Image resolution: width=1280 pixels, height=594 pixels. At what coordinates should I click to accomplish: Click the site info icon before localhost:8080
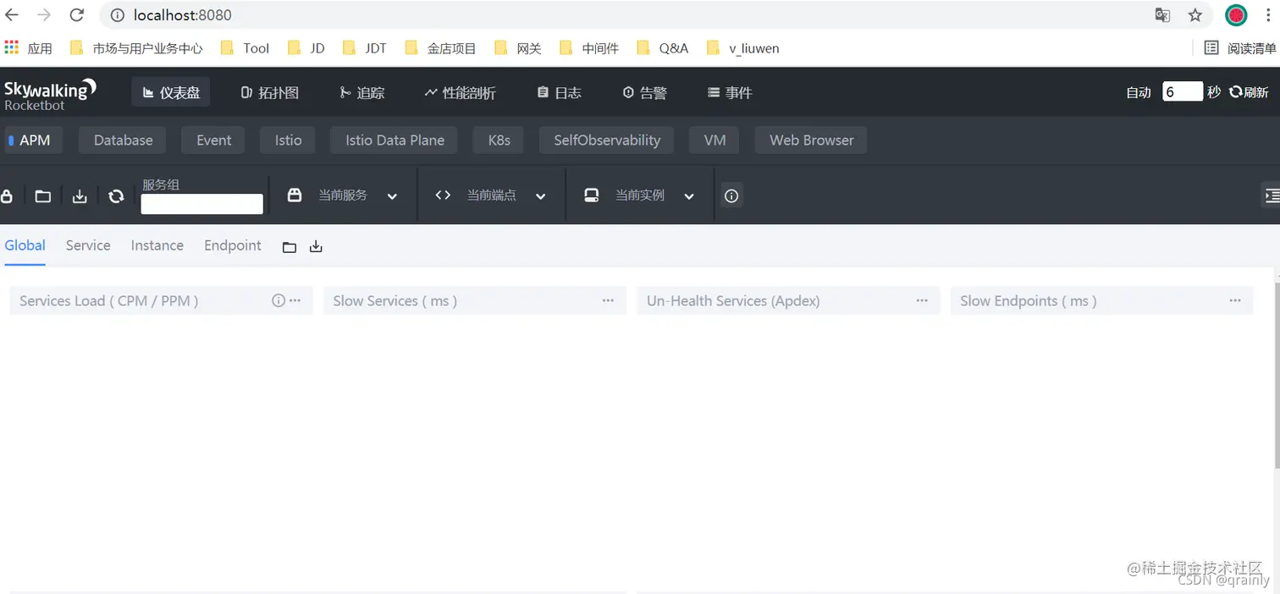[x=118, y=15]
